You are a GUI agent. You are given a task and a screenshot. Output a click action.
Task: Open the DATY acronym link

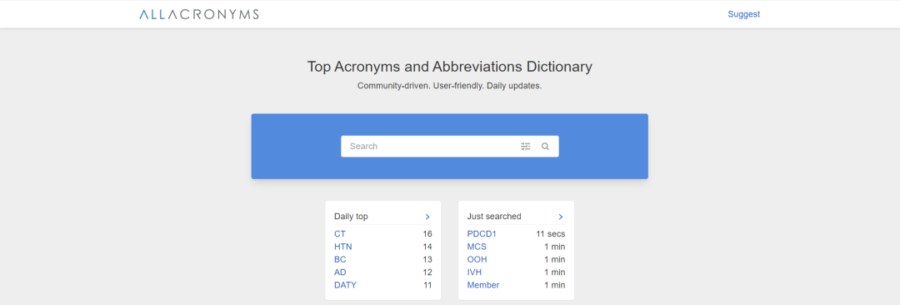point(346,285)
